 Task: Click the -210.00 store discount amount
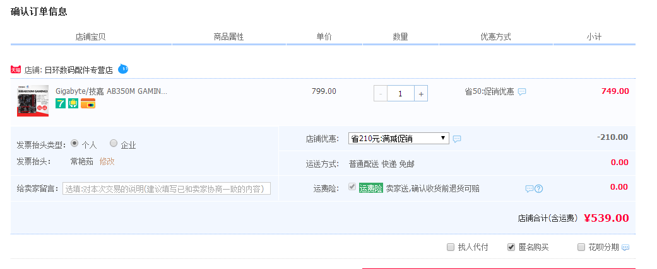tap(612, 137)
